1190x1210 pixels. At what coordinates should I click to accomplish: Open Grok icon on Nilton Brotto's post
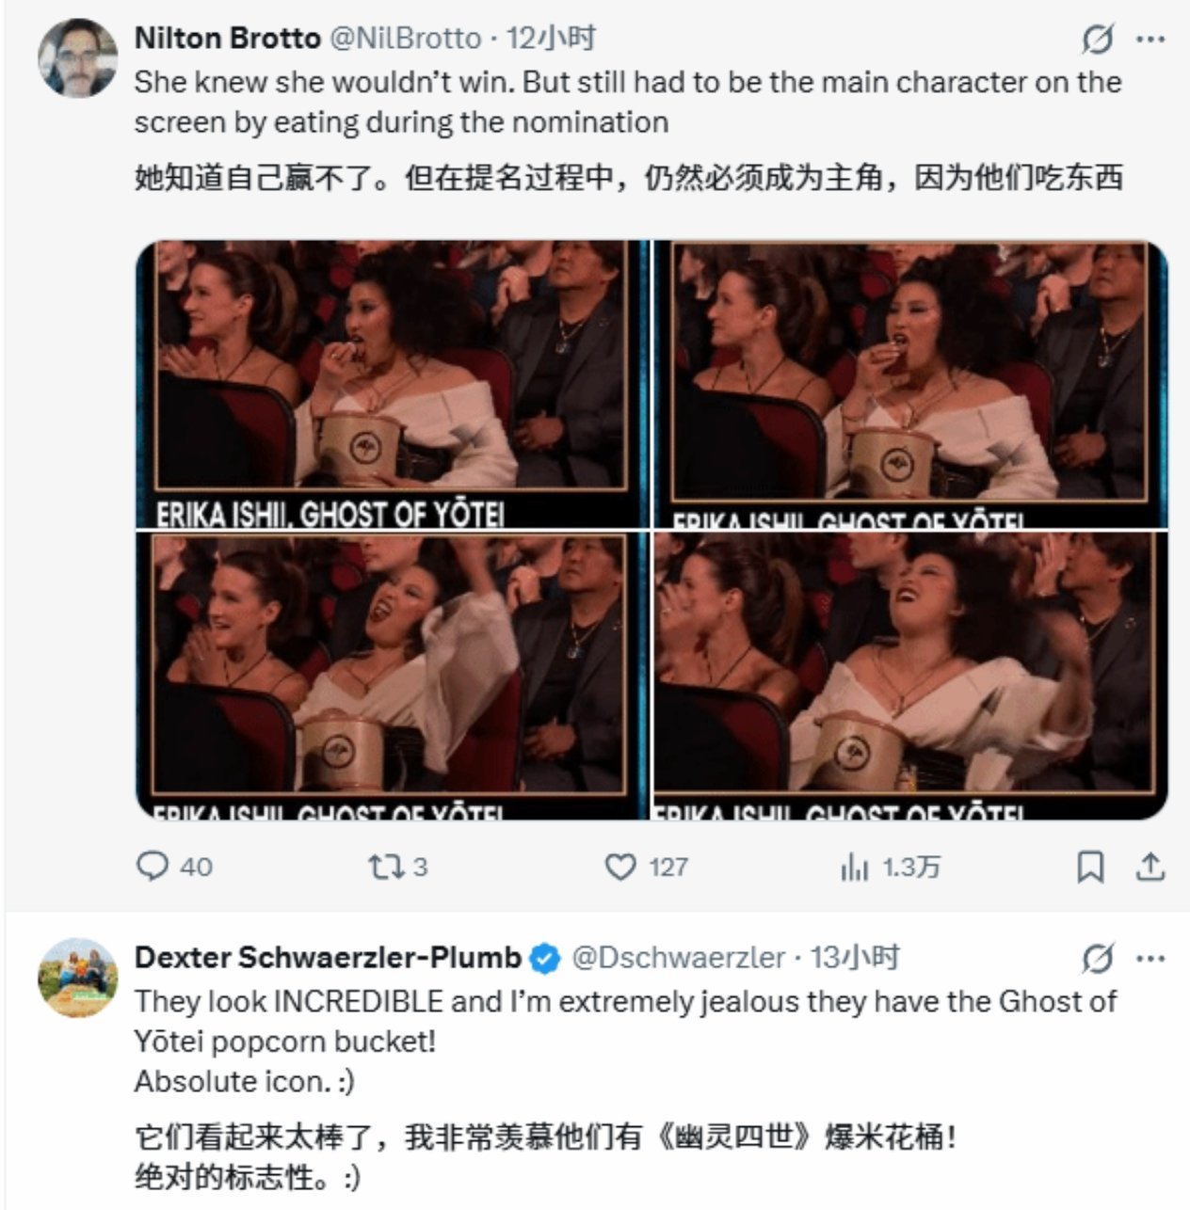click(1098, 40)
